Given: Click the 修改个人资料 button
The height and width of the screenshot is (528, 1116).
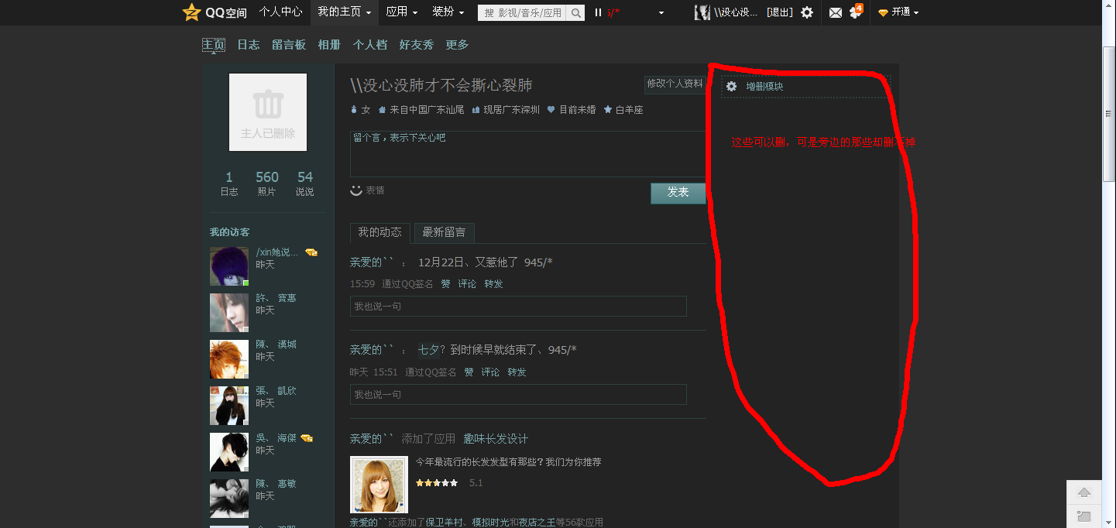Looking at the screenshot, I should click(x=675, y=84).
